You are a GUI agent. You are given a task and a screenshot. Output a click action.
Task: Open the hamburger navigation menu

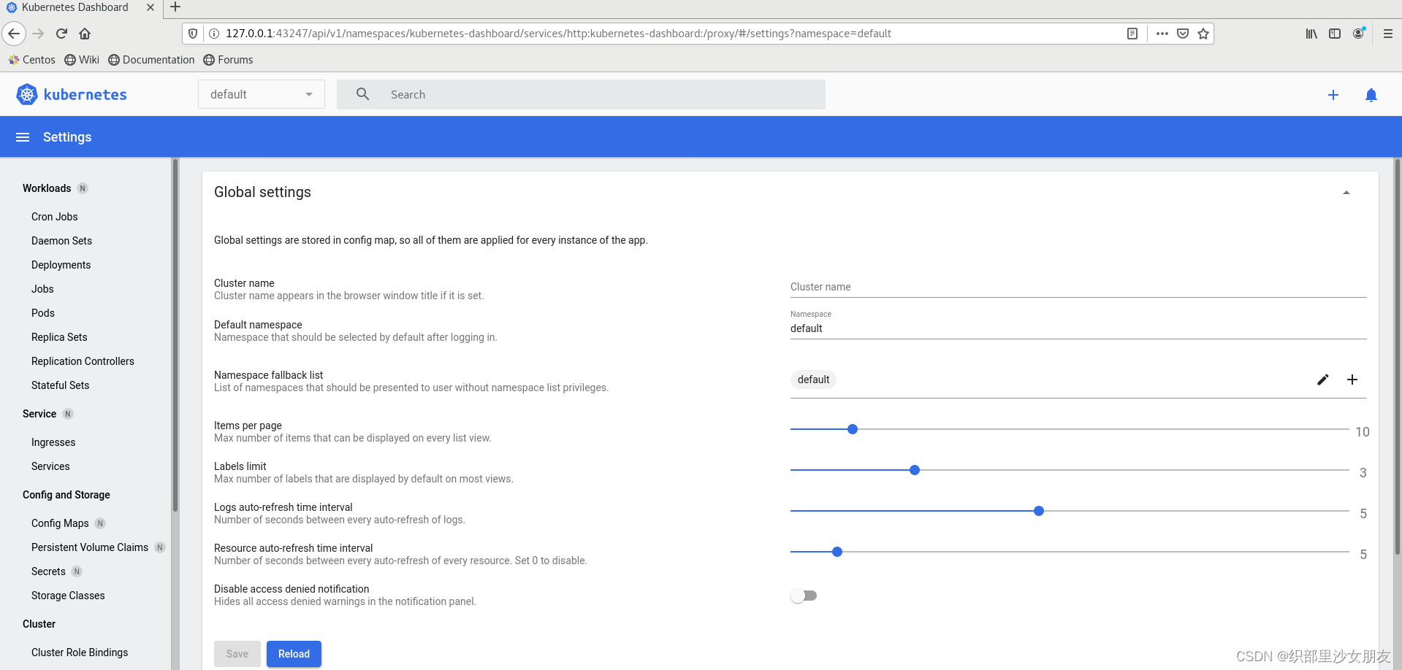(x=23, y=137)
